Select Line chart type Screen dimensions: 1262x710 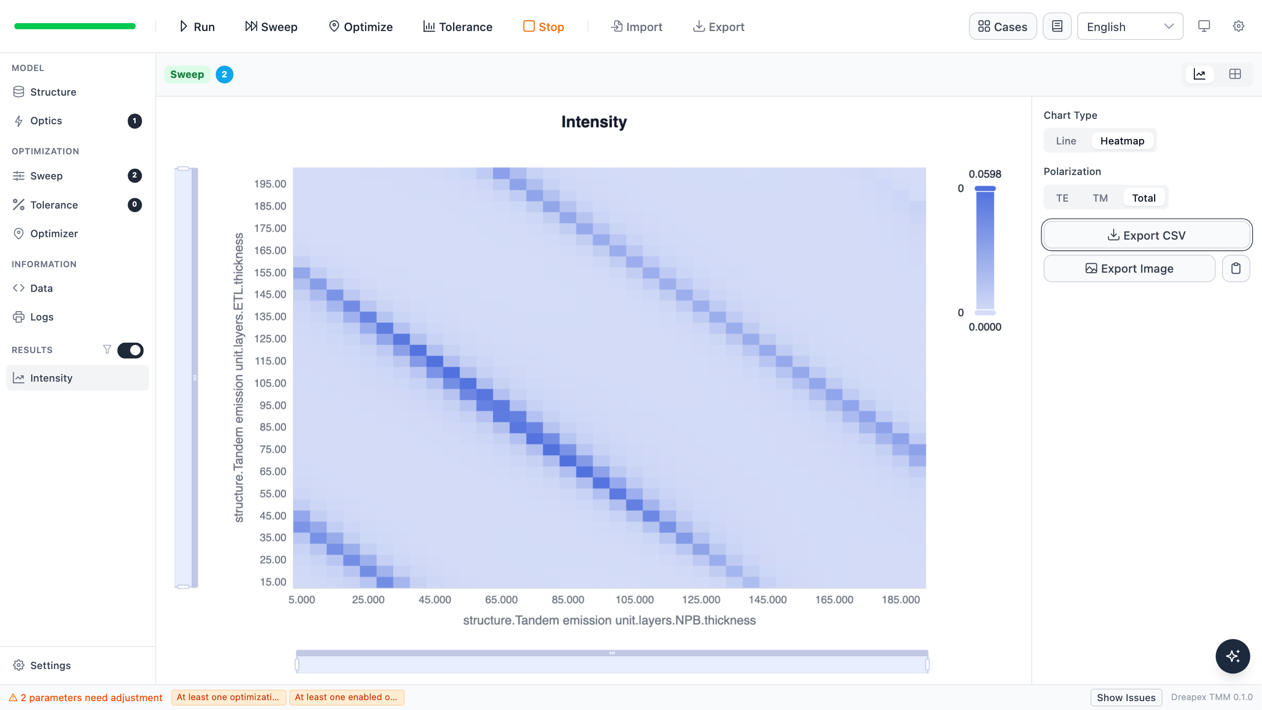pos(1066,141)
